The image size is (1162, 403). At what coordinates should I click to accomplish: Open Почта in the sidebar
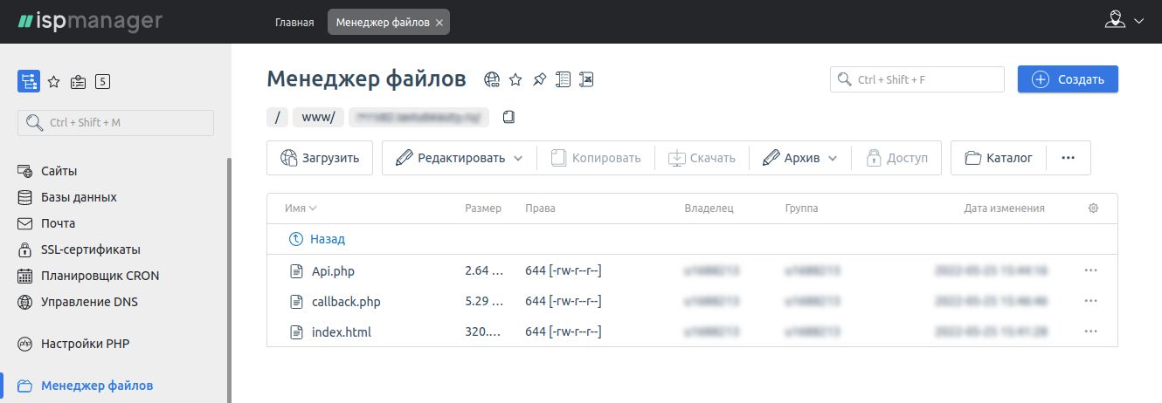[x=58, y=223]
